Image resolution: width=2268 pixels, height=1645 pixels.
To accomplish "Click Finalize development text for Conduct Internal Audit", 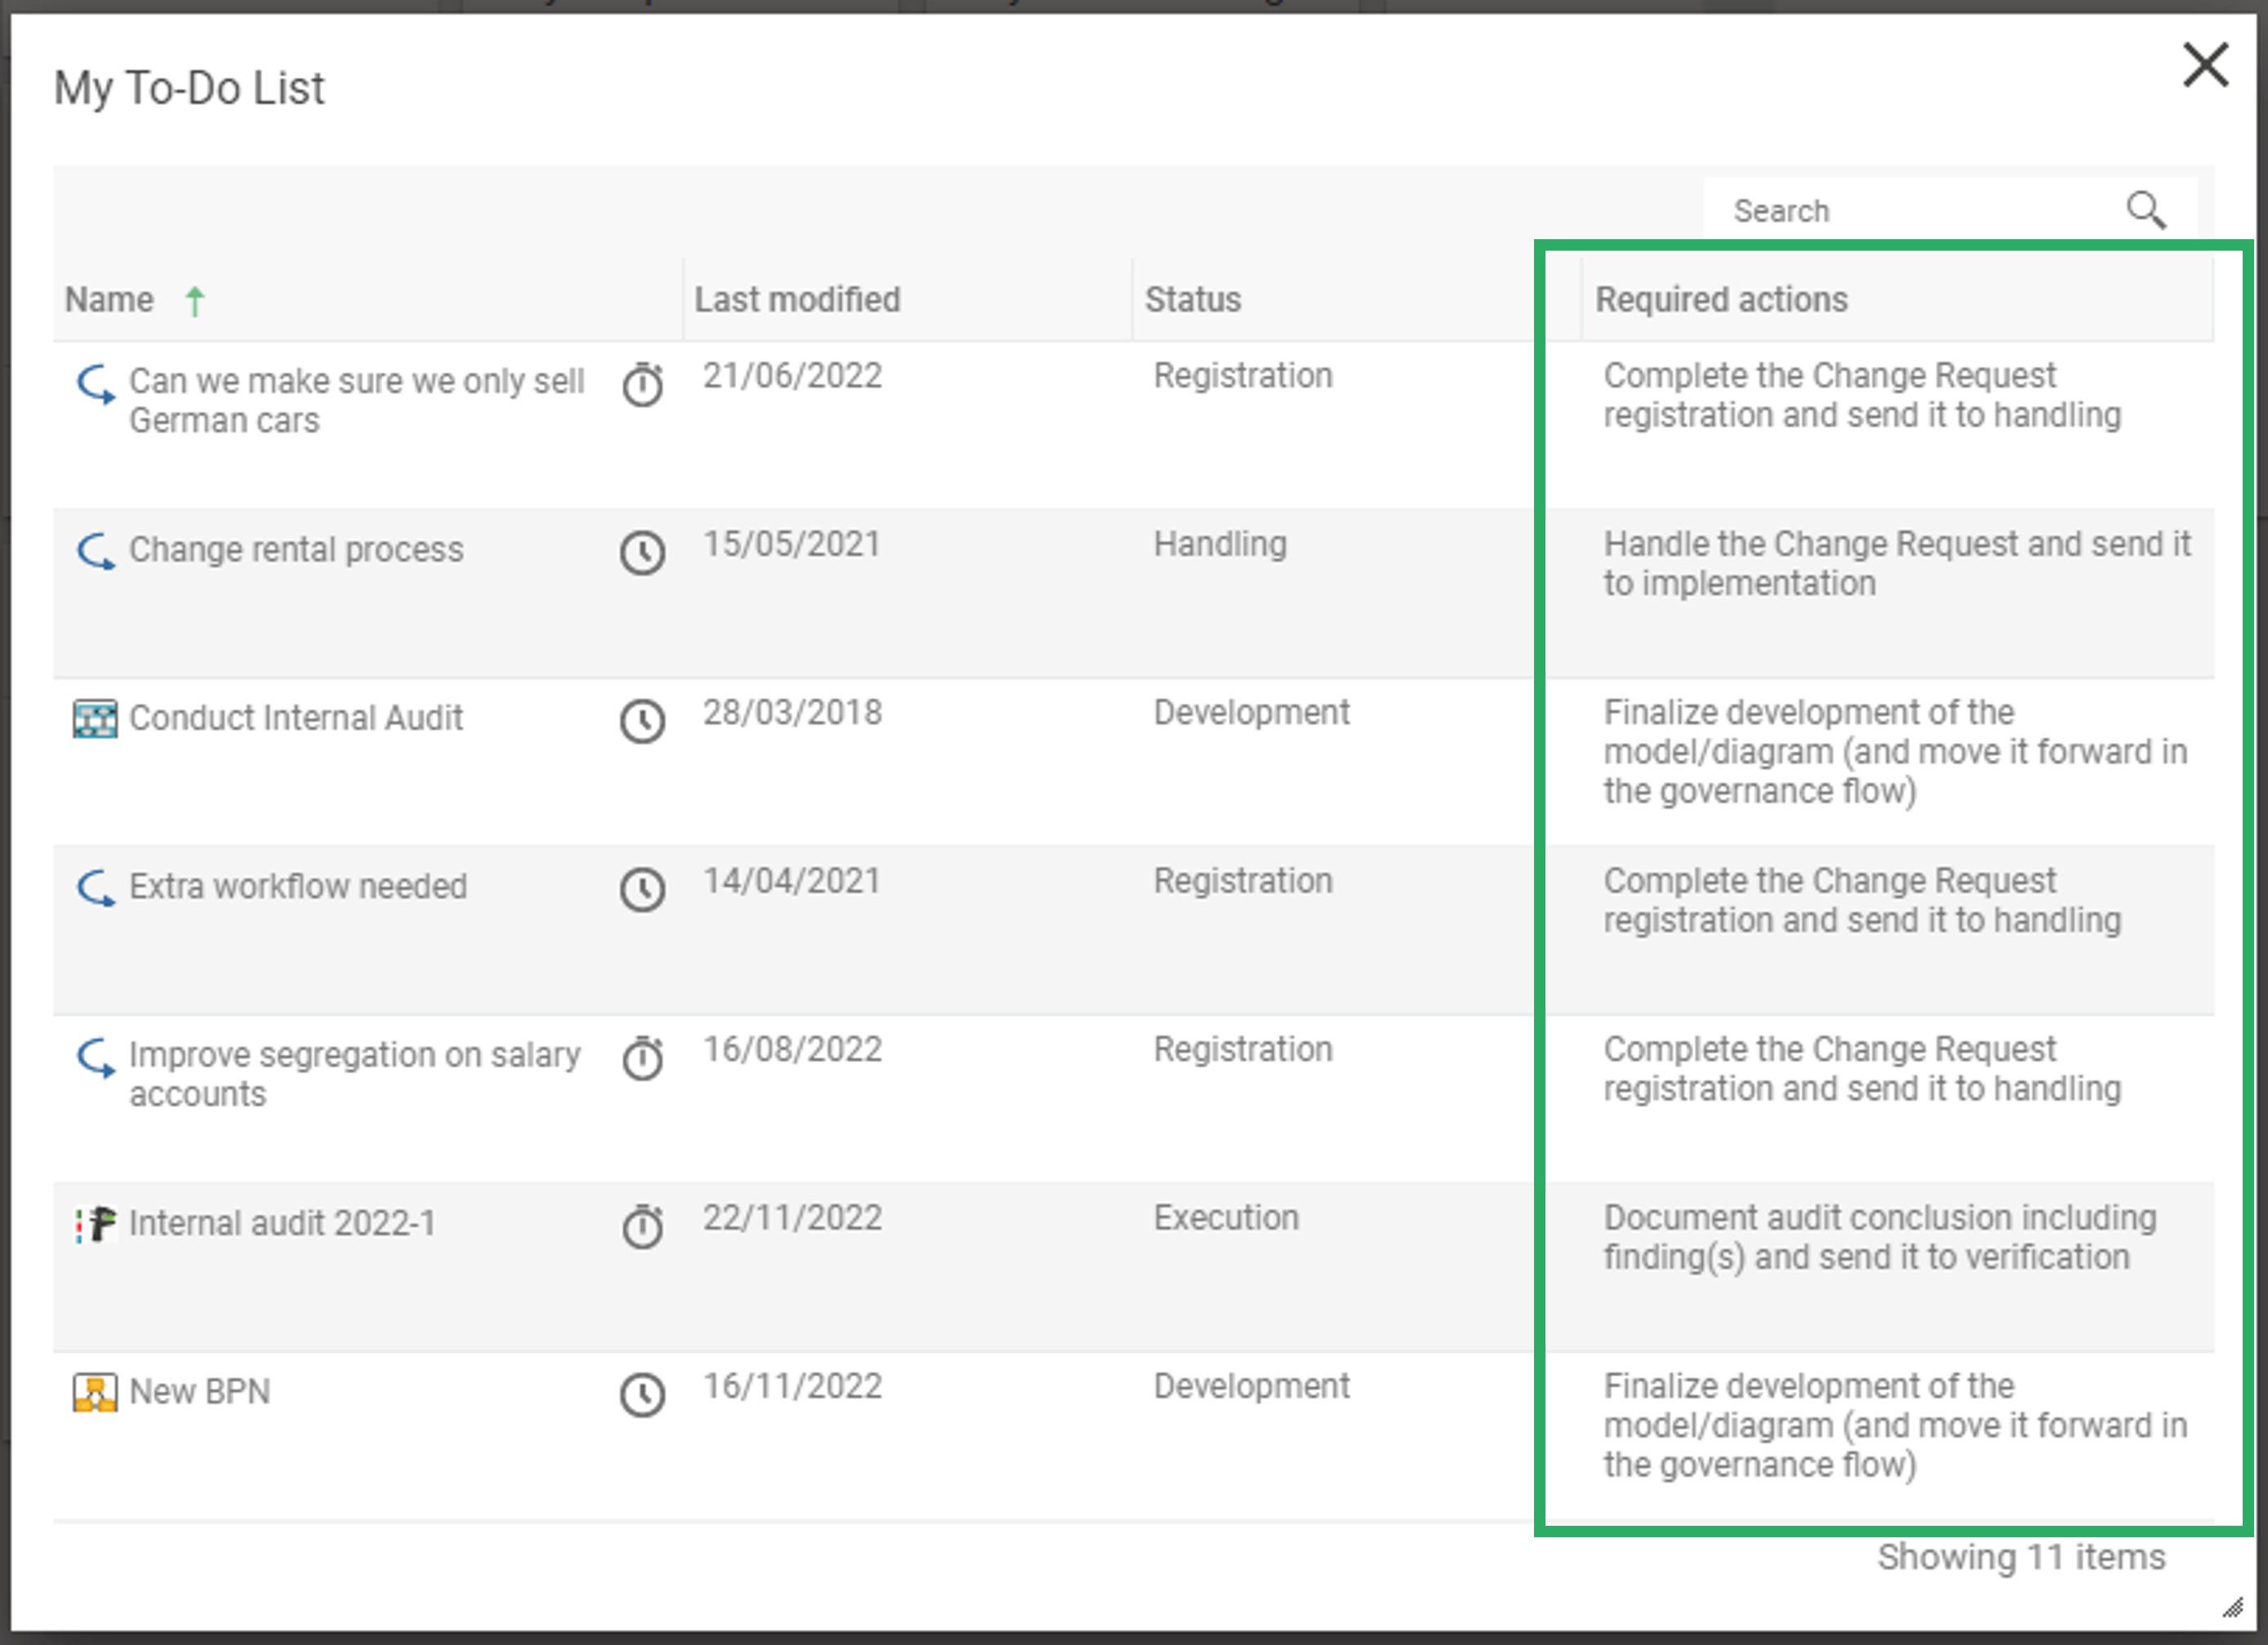I will (x=1895, y=751).
